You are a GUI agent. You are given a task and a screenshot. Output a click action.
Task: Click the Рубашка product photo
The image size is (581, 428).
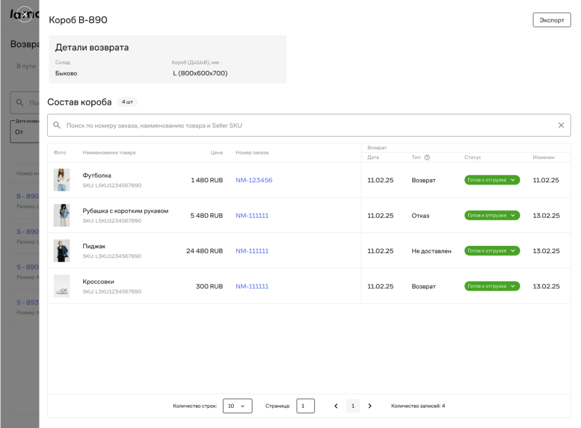61,215
